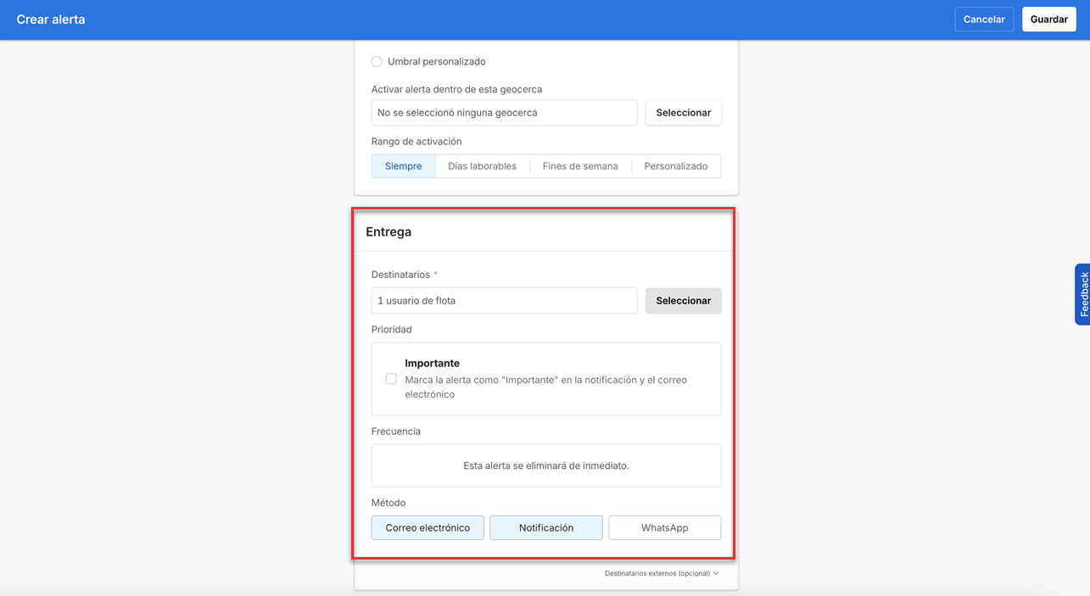Click the geofence field showing 'No se seleccionó ninguna geocerca'
Screen dimensions: 1090x596
[504, 112]
